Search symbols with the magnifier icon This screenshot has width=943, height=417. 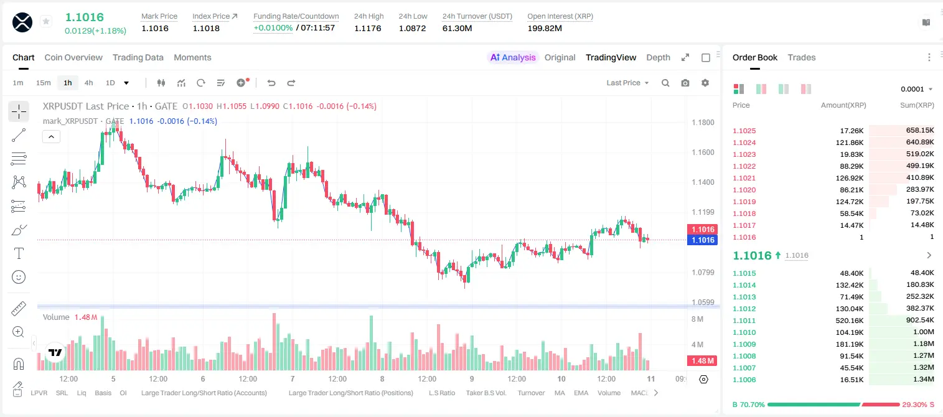coord(665,83)
